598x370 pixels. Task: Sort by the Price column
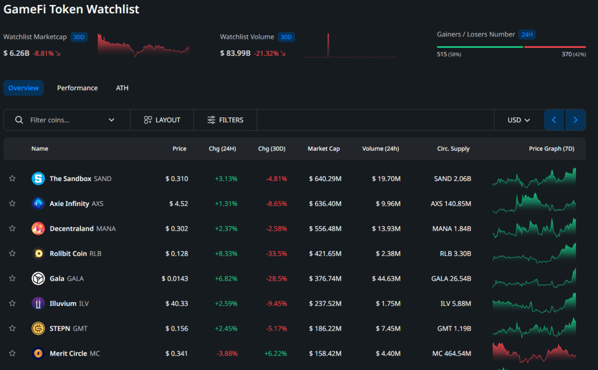point(179,149)
